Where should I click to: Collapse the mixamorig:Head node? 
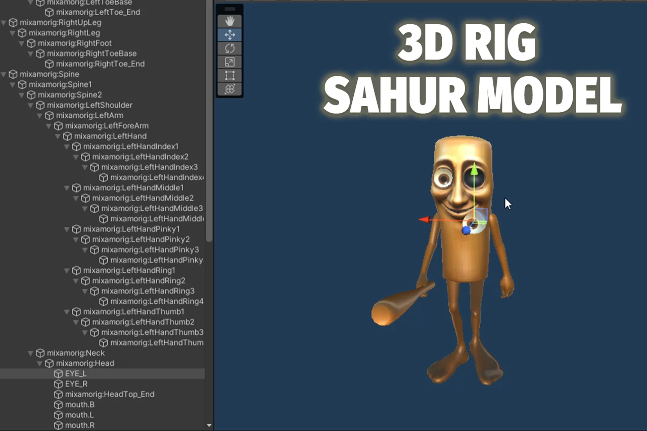[39, 363]
